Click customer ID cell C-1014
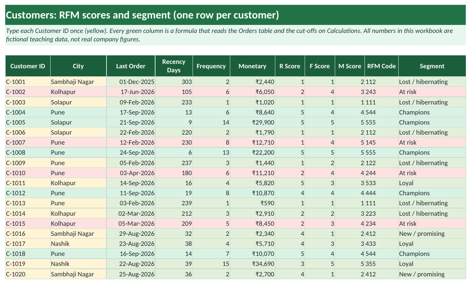471x284 pixels. [28, 213]
